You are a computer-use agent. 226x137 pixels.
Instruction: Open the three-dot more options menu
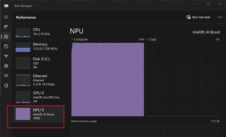point(220,17)
